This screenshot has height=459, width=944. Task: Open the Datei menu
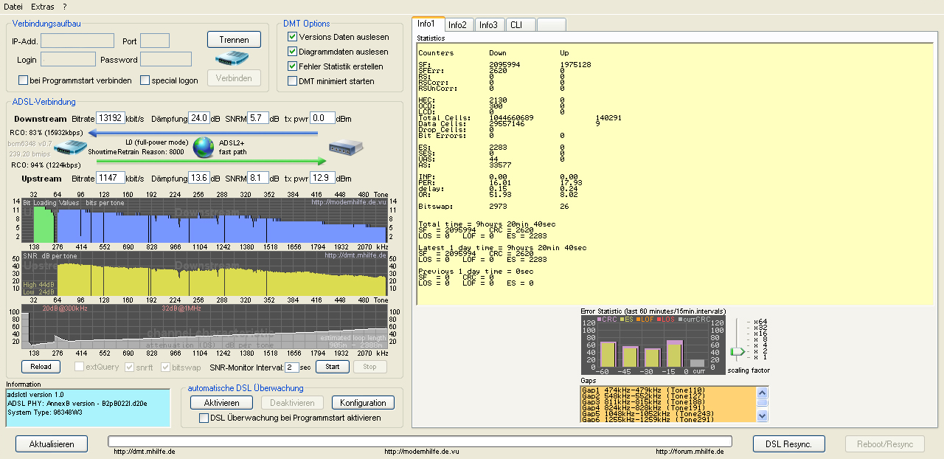pyautogui.click(x=13, y=6)
